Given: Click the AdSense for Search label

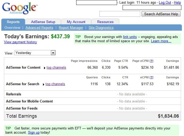Looking at the screenshot, I should click(x=23, y=84).
